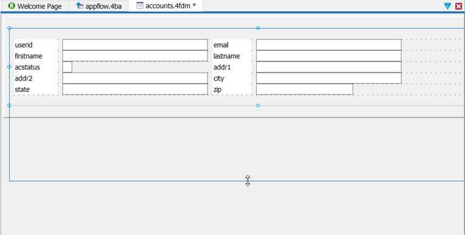
Task: Click the top-left selection resize handle
Action: 9,28
